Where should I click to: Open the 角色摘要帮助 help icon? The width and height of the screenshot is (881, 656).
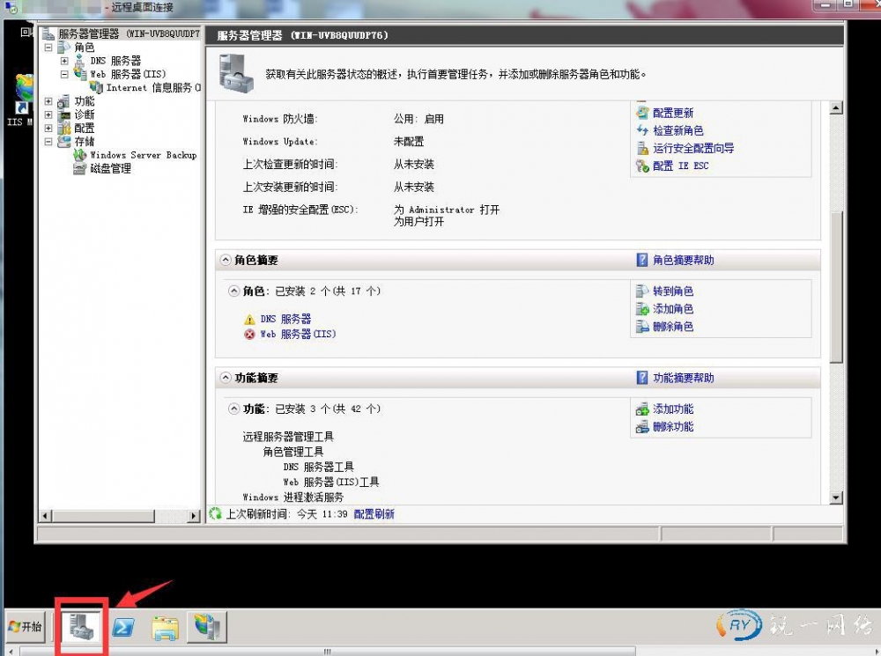642,261
